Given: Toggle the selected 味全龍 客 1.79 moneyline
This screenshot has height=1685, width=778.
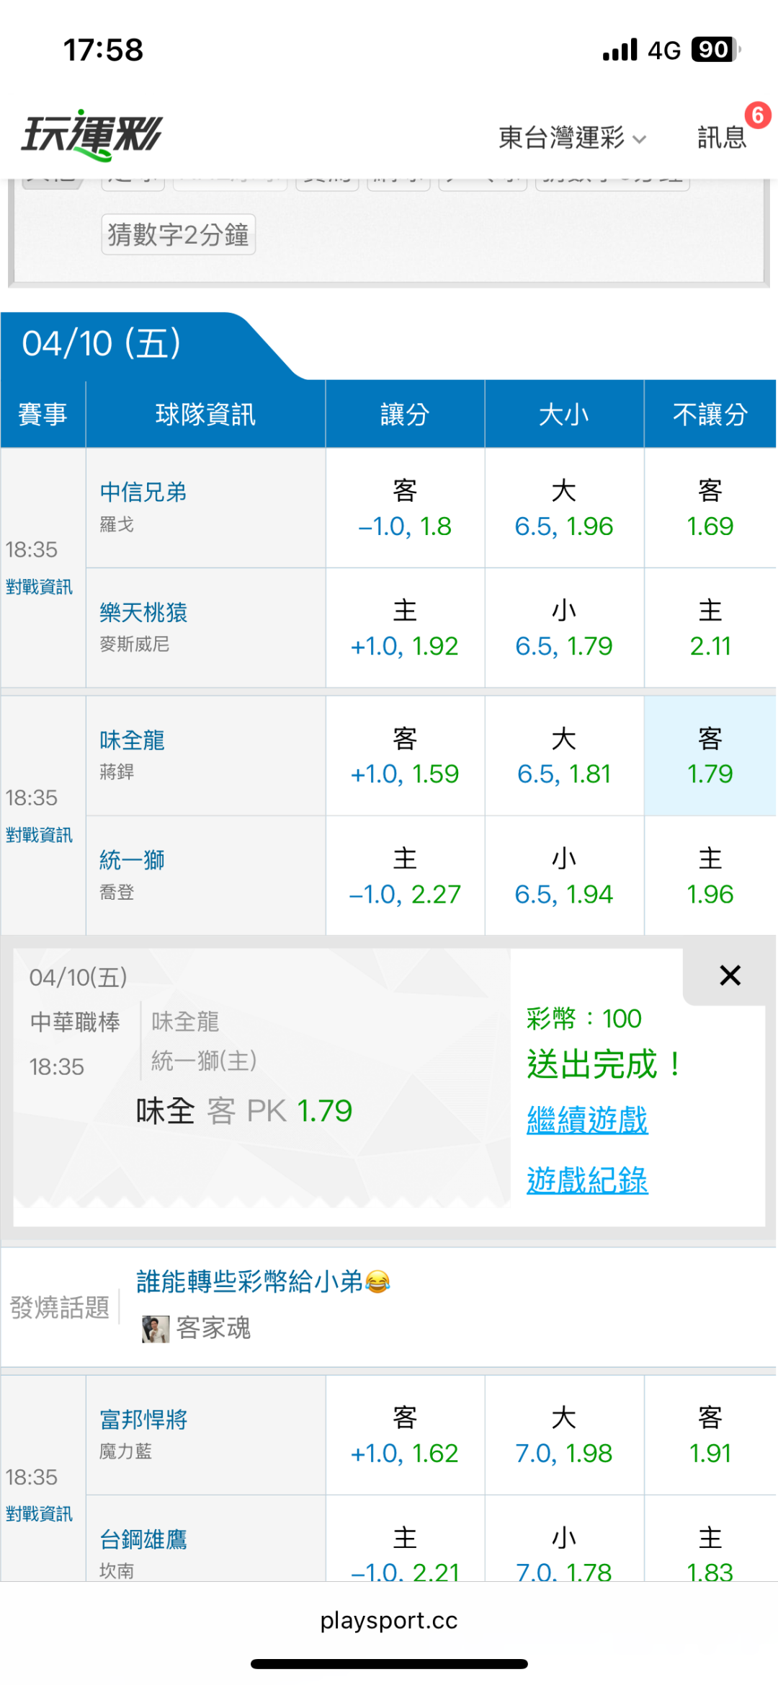Looking at the screenshot, I should click(710, 756).
